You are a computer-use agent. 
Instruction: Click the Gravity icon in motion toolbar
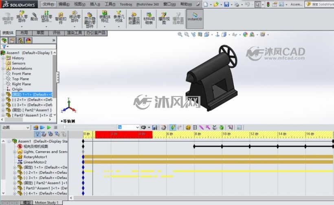tap(222, 128)
